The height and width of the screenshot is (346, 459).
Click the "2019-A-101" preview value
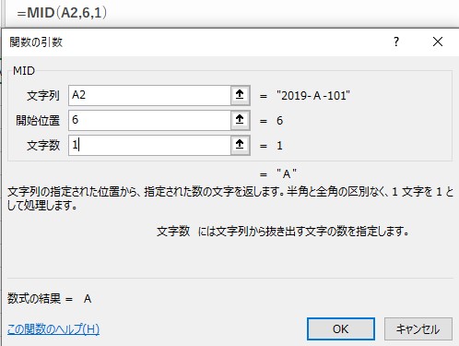pyautogui.click(x=313, y=96)
